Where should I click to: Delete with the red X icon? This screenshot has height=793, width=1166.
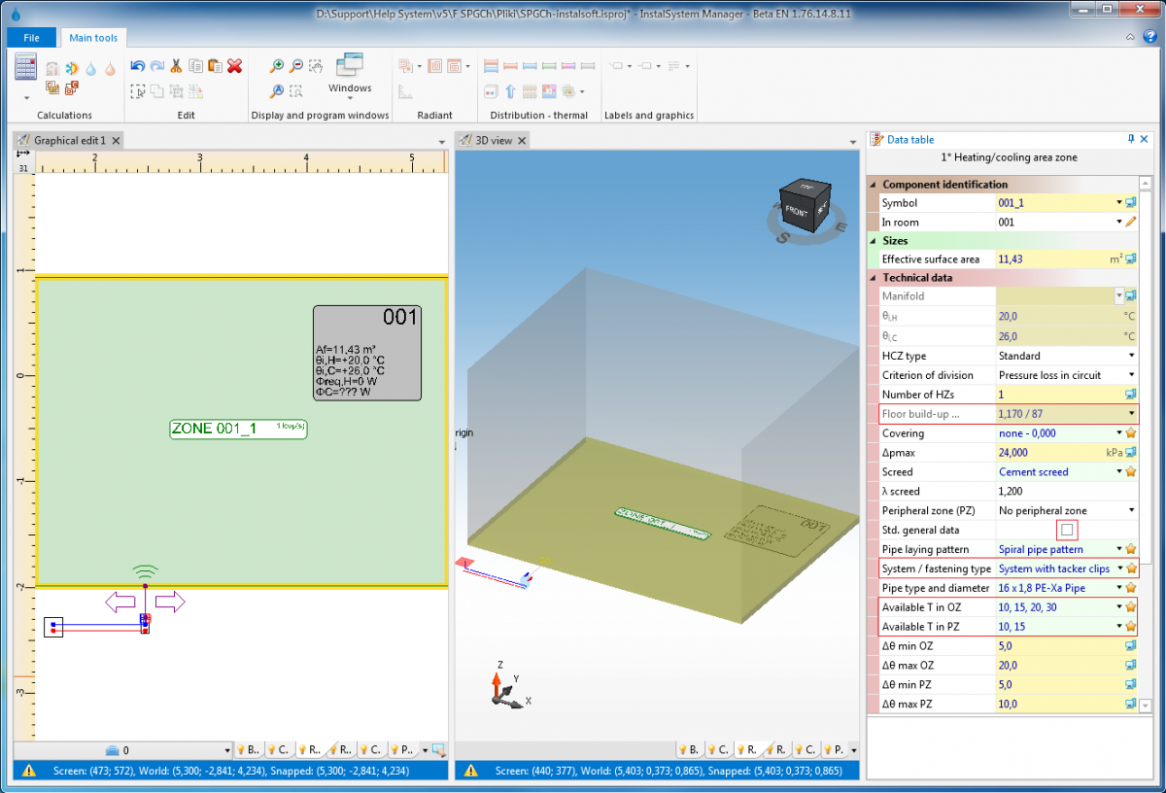pyautogui.click(x=234, y=66)
